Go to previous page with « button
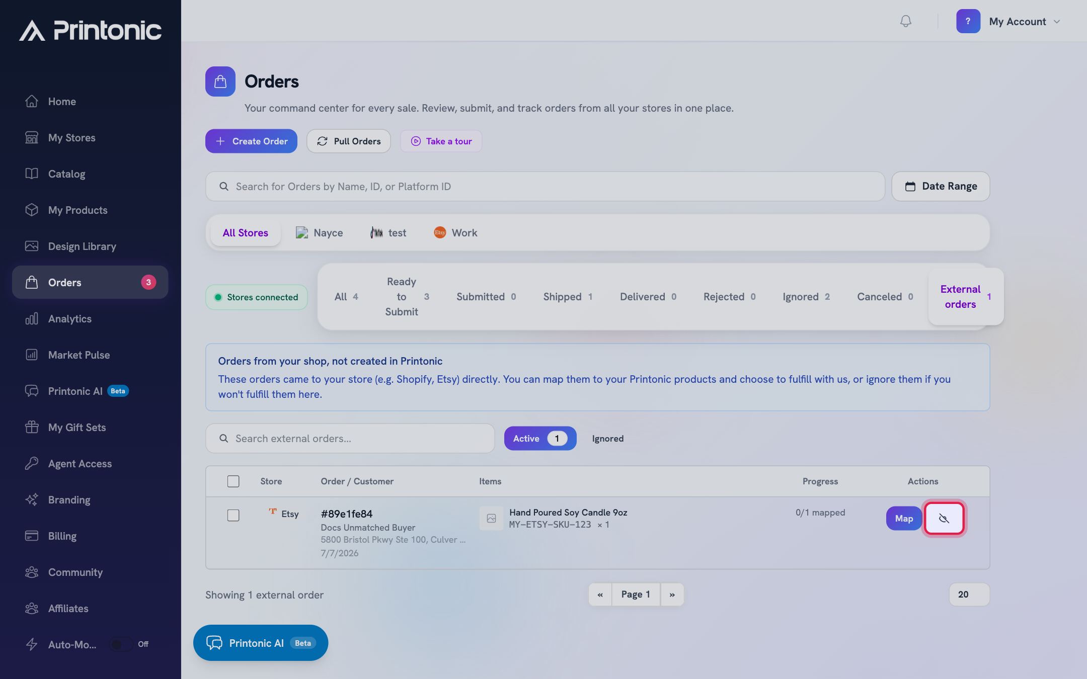1087x679 pixels. [x=600, y=595]
